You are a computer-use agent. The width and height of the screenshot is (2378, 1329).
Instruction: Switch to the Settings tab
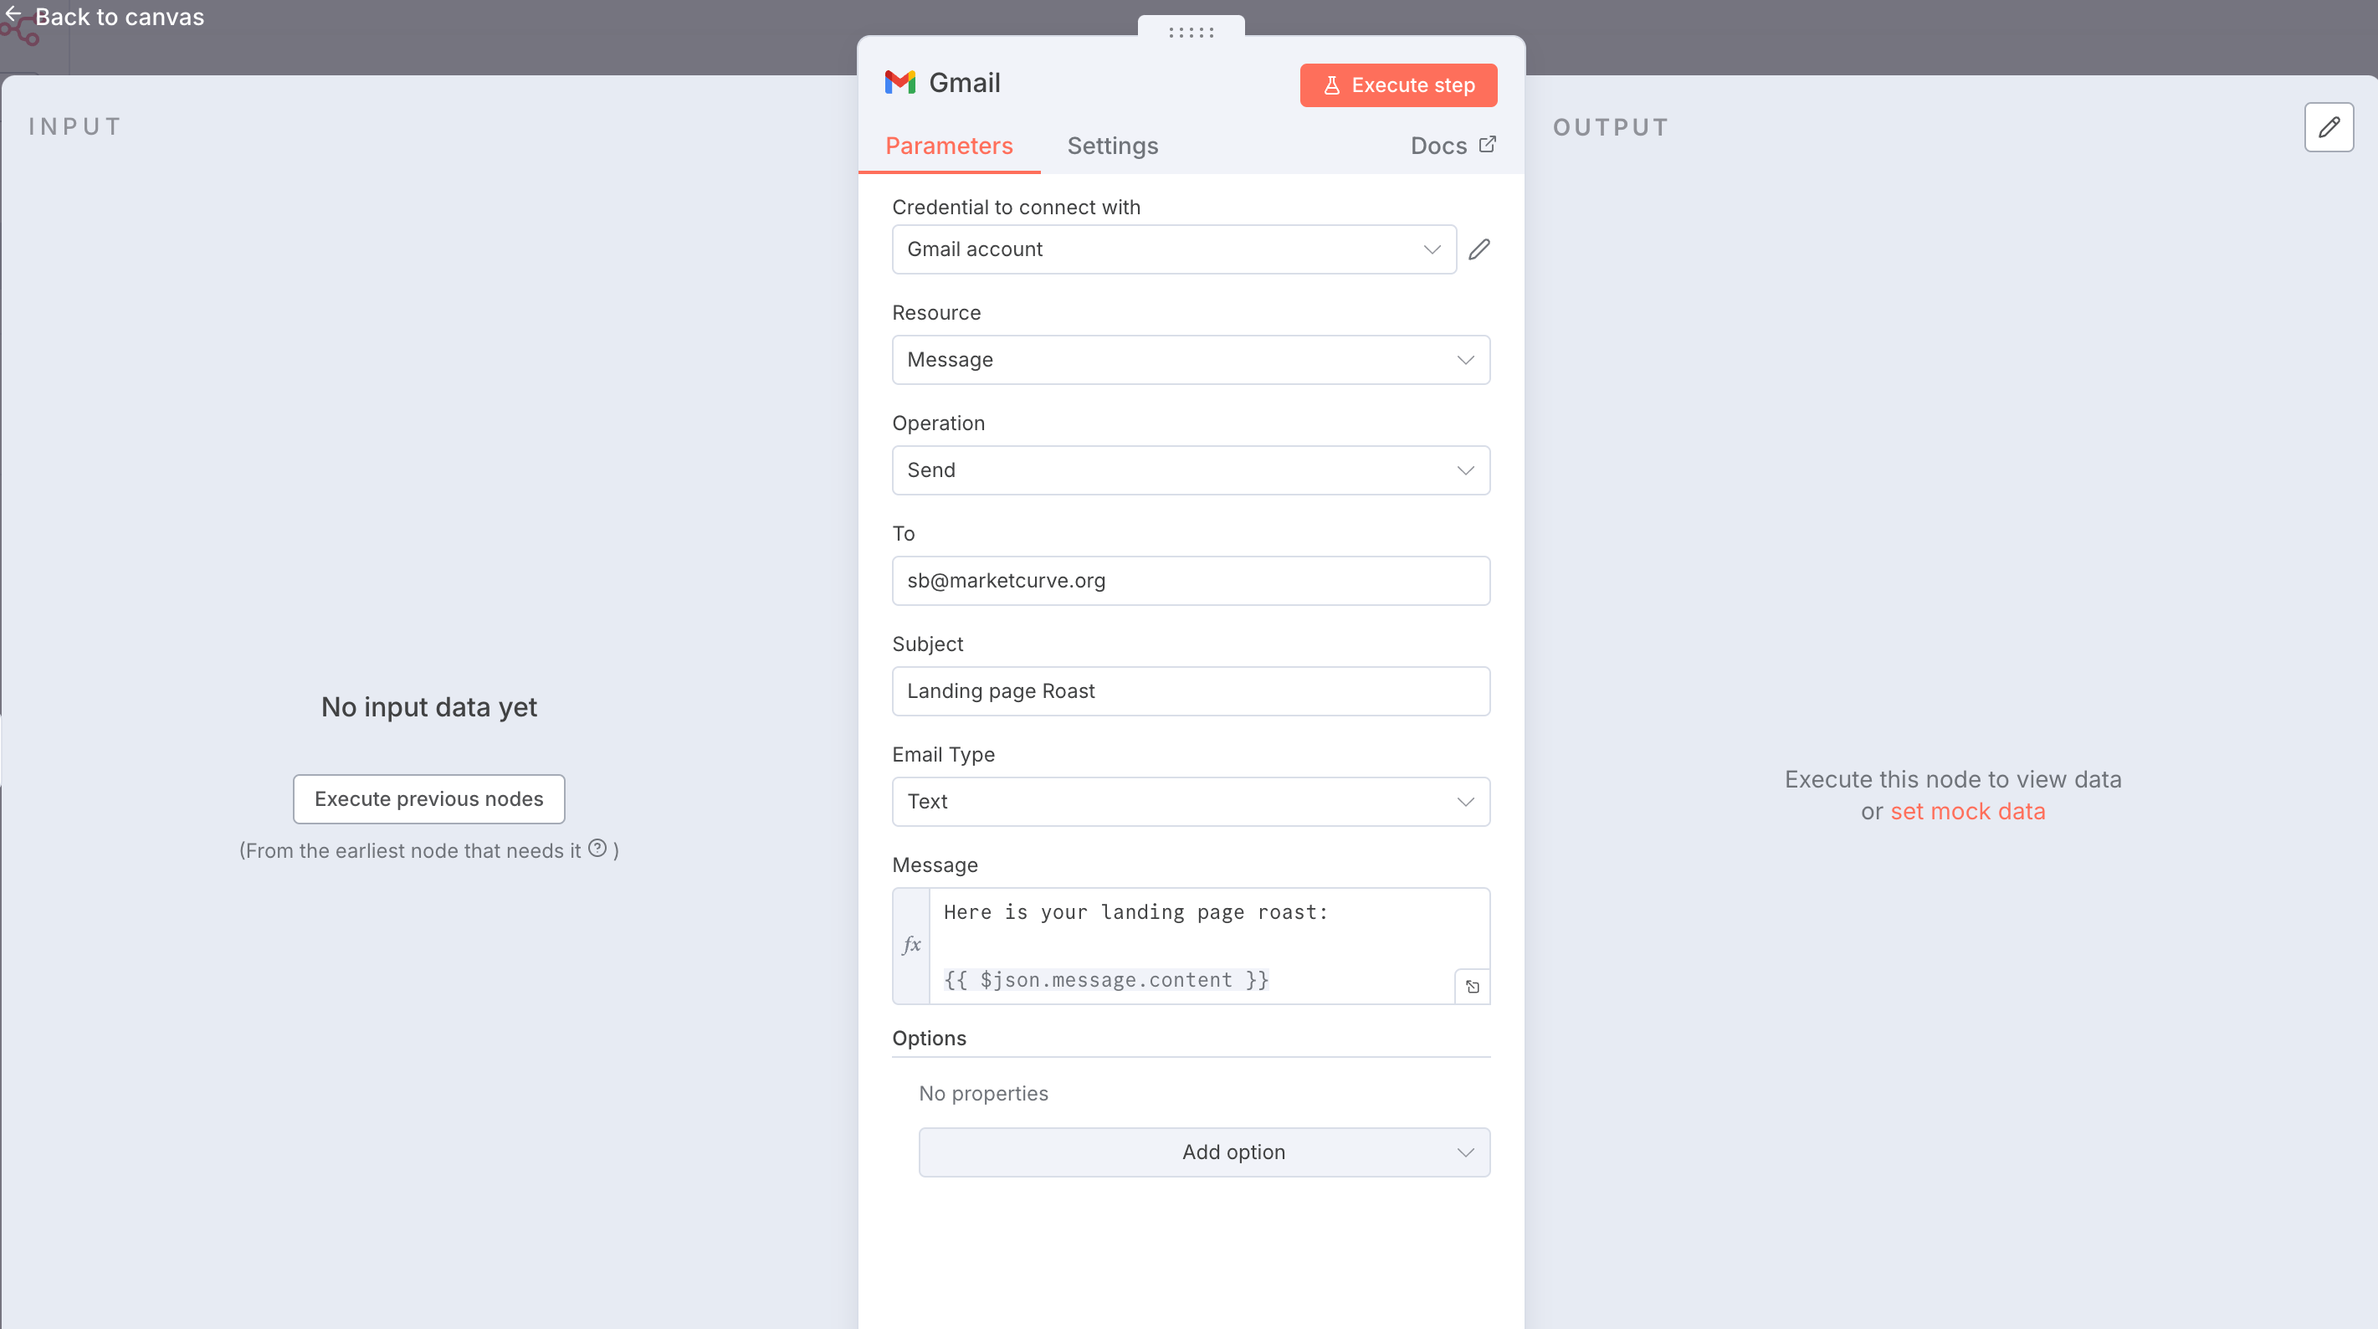1112,146
